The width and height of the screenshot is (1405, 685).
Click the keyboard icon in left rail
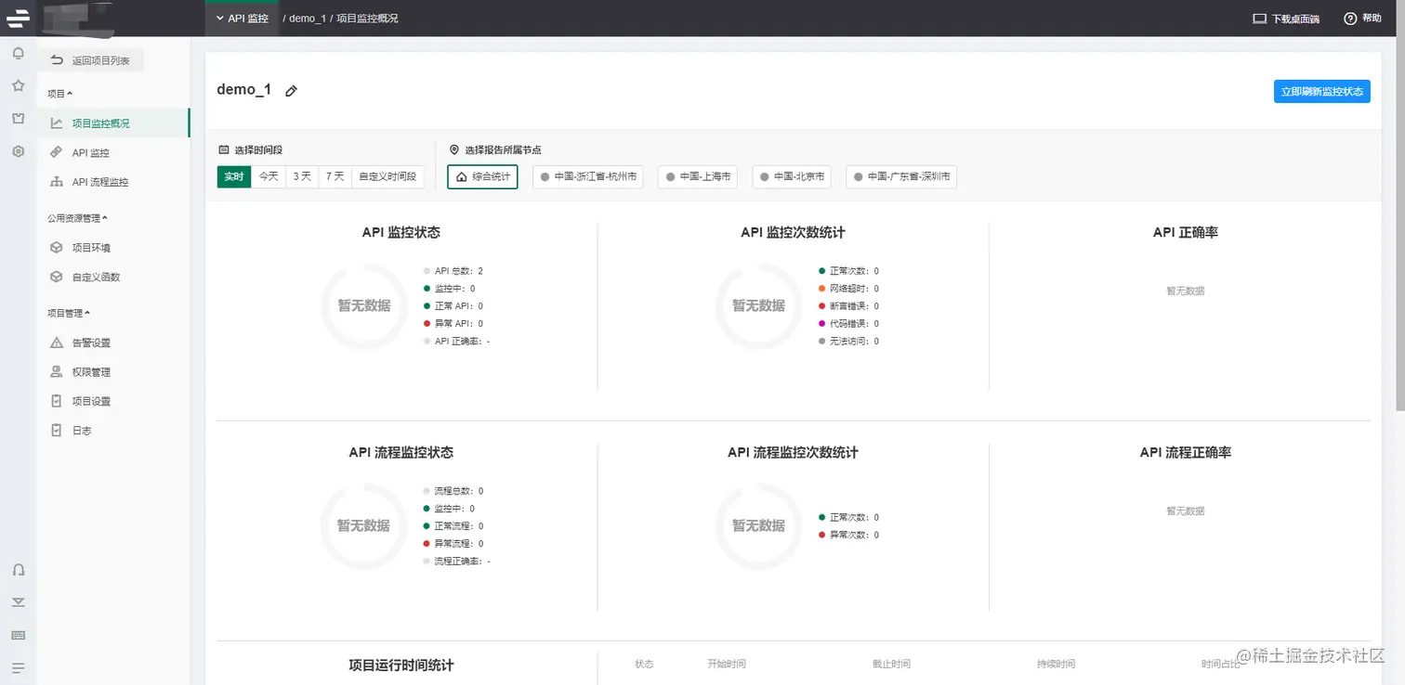(18, 635)
